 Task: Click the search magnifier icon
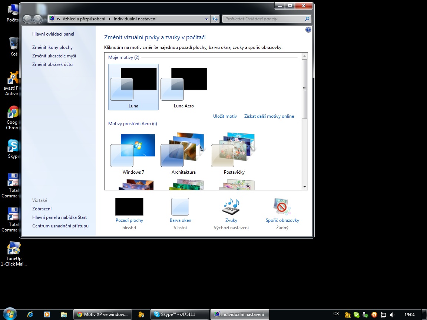(307, 19)
